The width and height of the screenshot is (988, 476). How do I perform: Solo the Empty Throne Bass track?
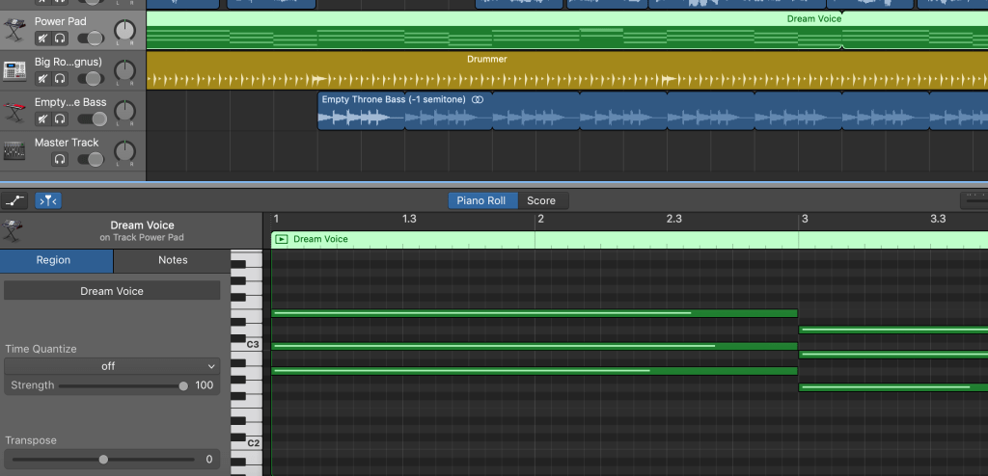click(60, 119)
